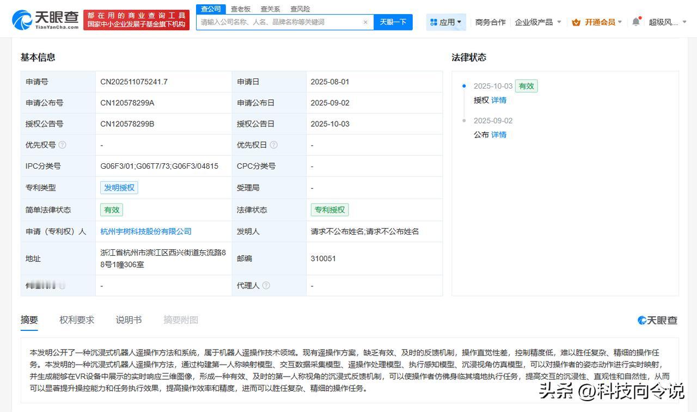Click the 简单法律状态 label
Viewport: 697px width, 412px height.
click(x=48, y=210)
